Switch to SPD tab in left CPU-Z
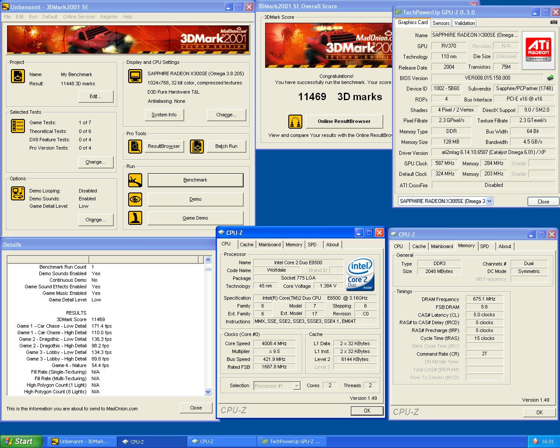The image size is (560, 448). 312,245
